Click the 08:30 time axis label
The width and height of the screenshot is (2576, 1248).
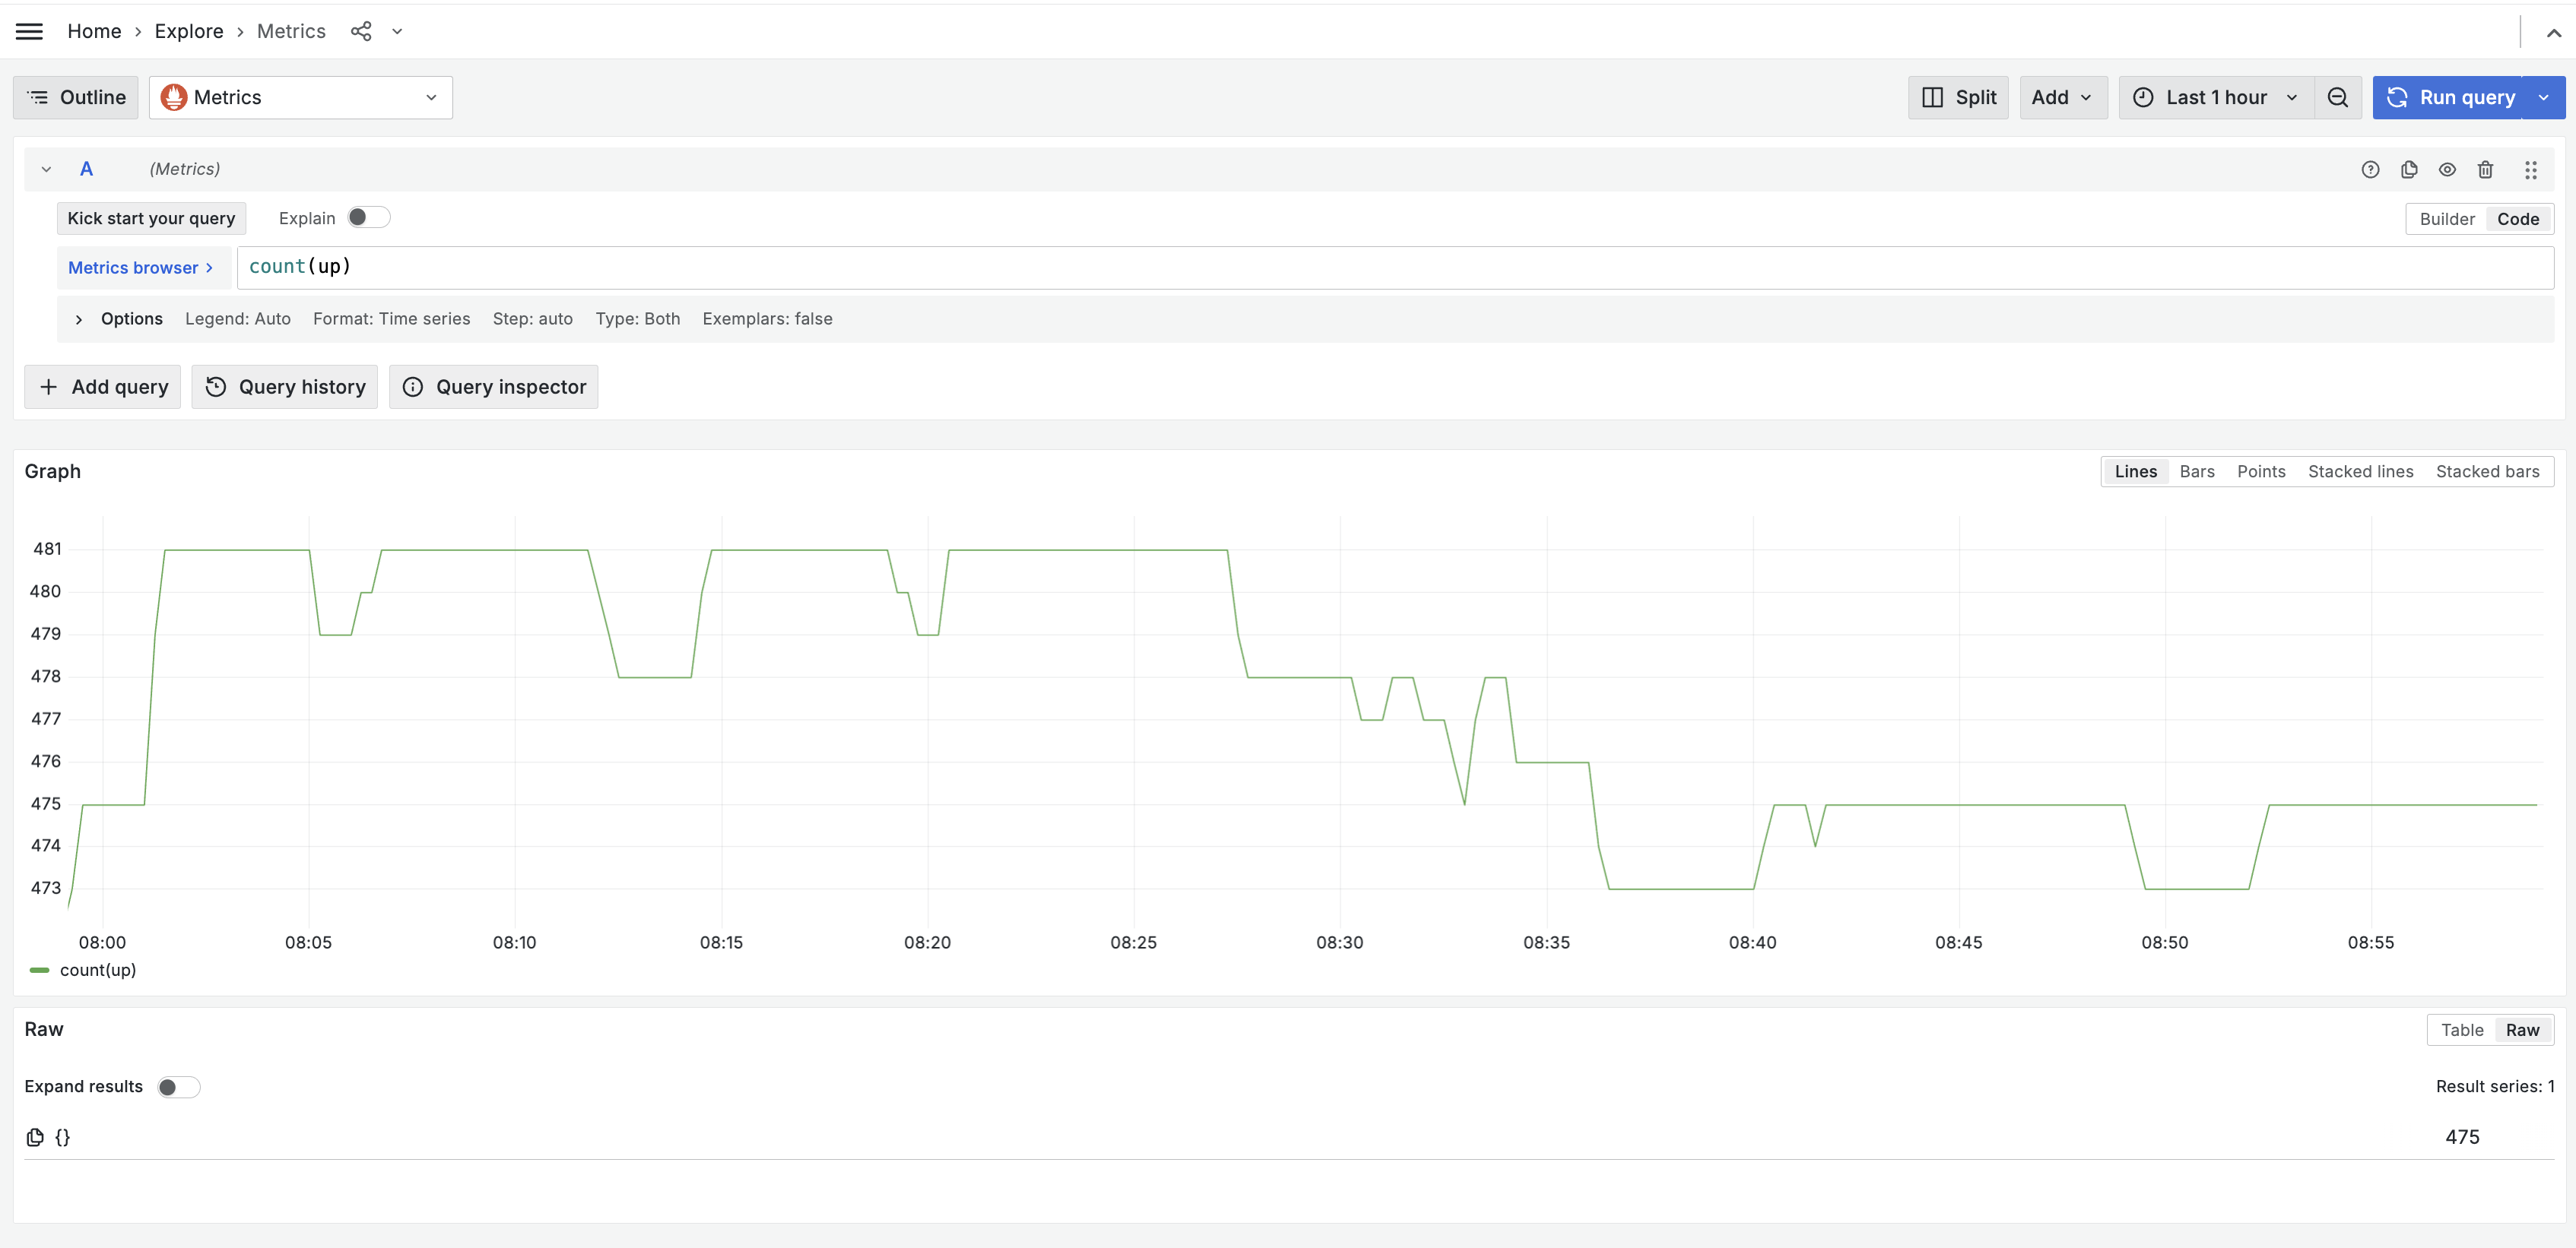[1339, 943]
